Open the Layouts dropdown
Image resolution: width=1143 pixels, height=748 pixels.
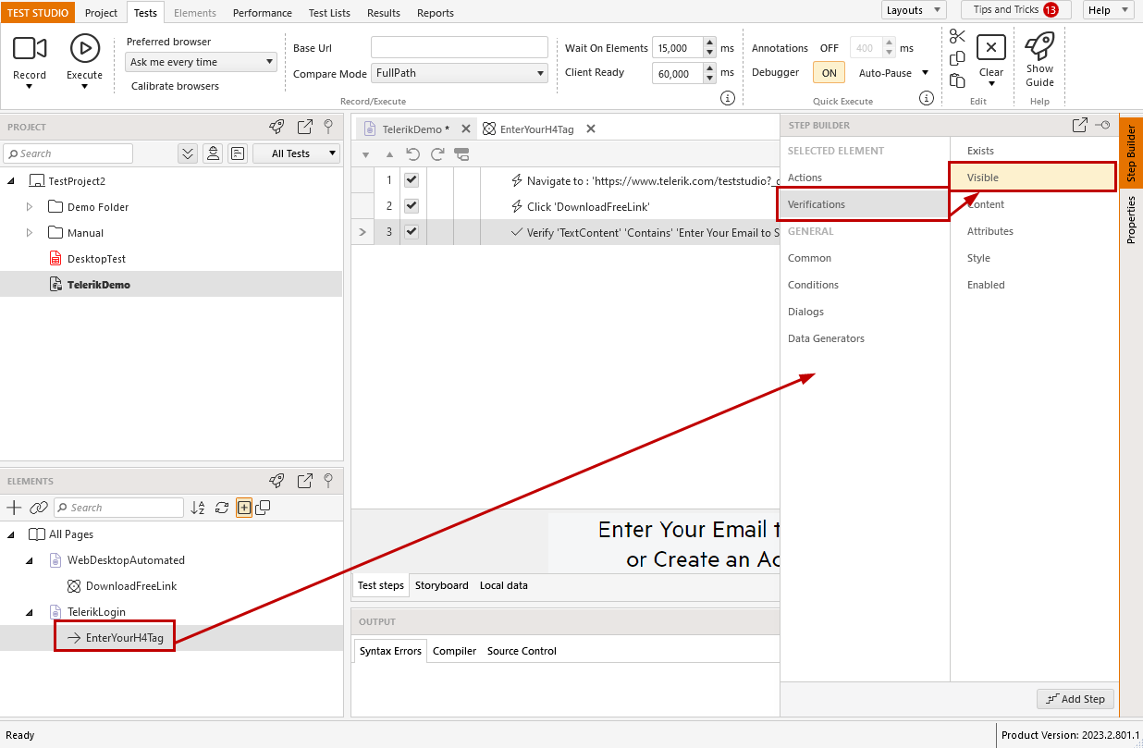(913, 10)
